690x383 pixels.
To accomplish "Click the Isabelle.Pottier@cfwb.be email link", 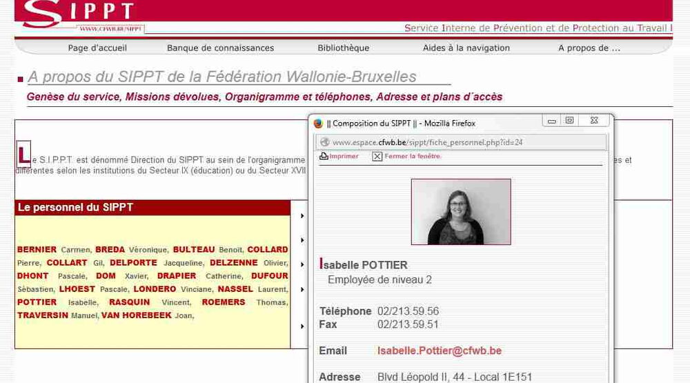I will (439, 351).
